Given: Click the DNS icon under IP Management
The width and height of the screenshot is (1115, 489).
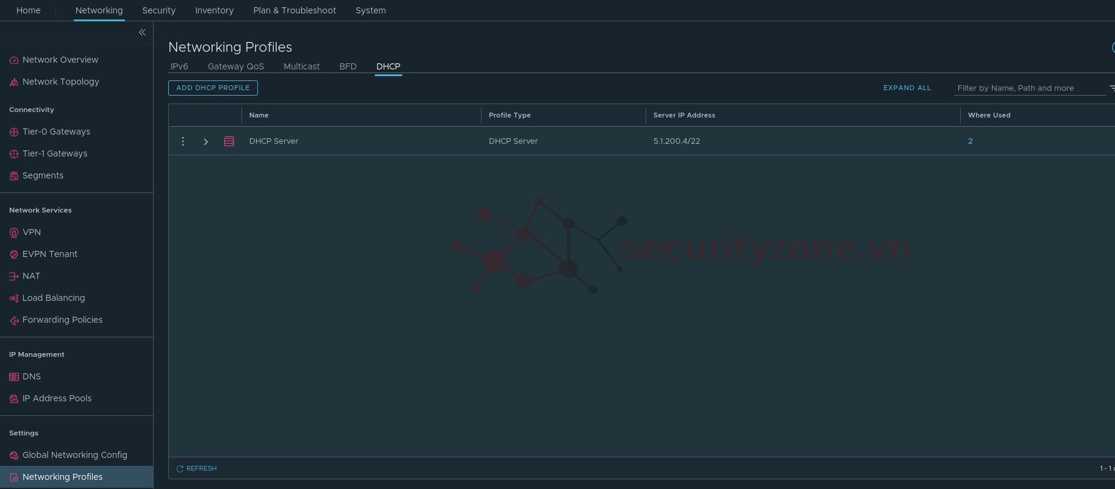Looking at the screenshot, I should coord(14,377).
